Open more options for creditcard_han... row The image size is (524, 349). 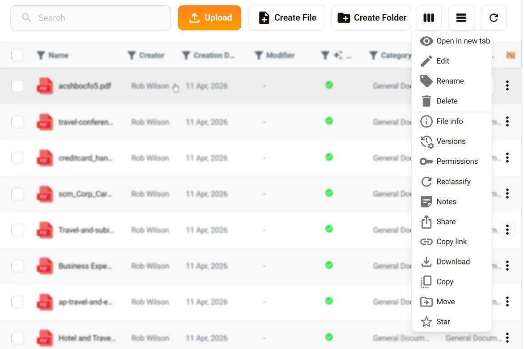point(507,157)
